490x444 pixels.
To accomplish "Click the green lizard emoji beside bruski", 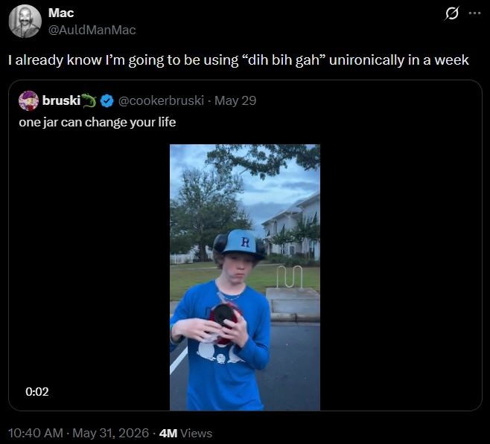I will (89, 100).
